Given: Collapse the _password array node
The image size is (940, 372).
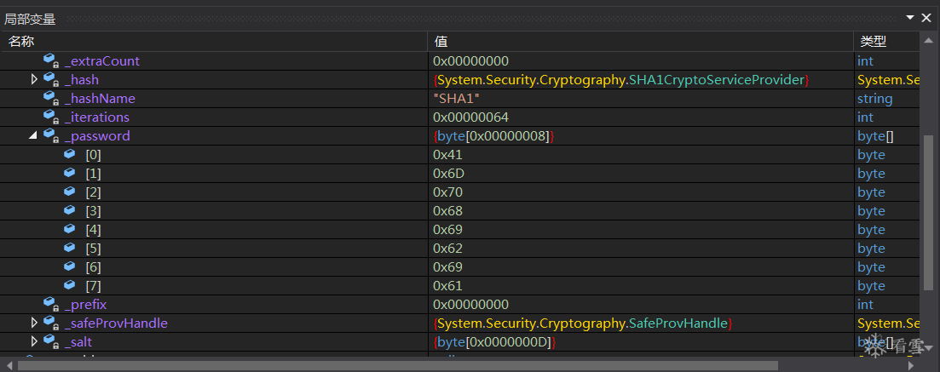Looking at the screenshot, I should coord(33,136).
